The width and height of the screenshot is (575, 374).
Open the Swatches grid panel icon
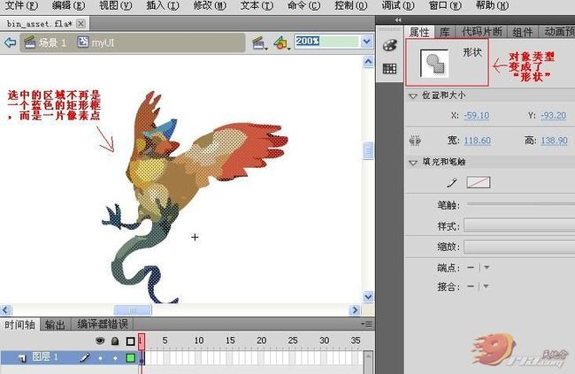pos(389,69)
